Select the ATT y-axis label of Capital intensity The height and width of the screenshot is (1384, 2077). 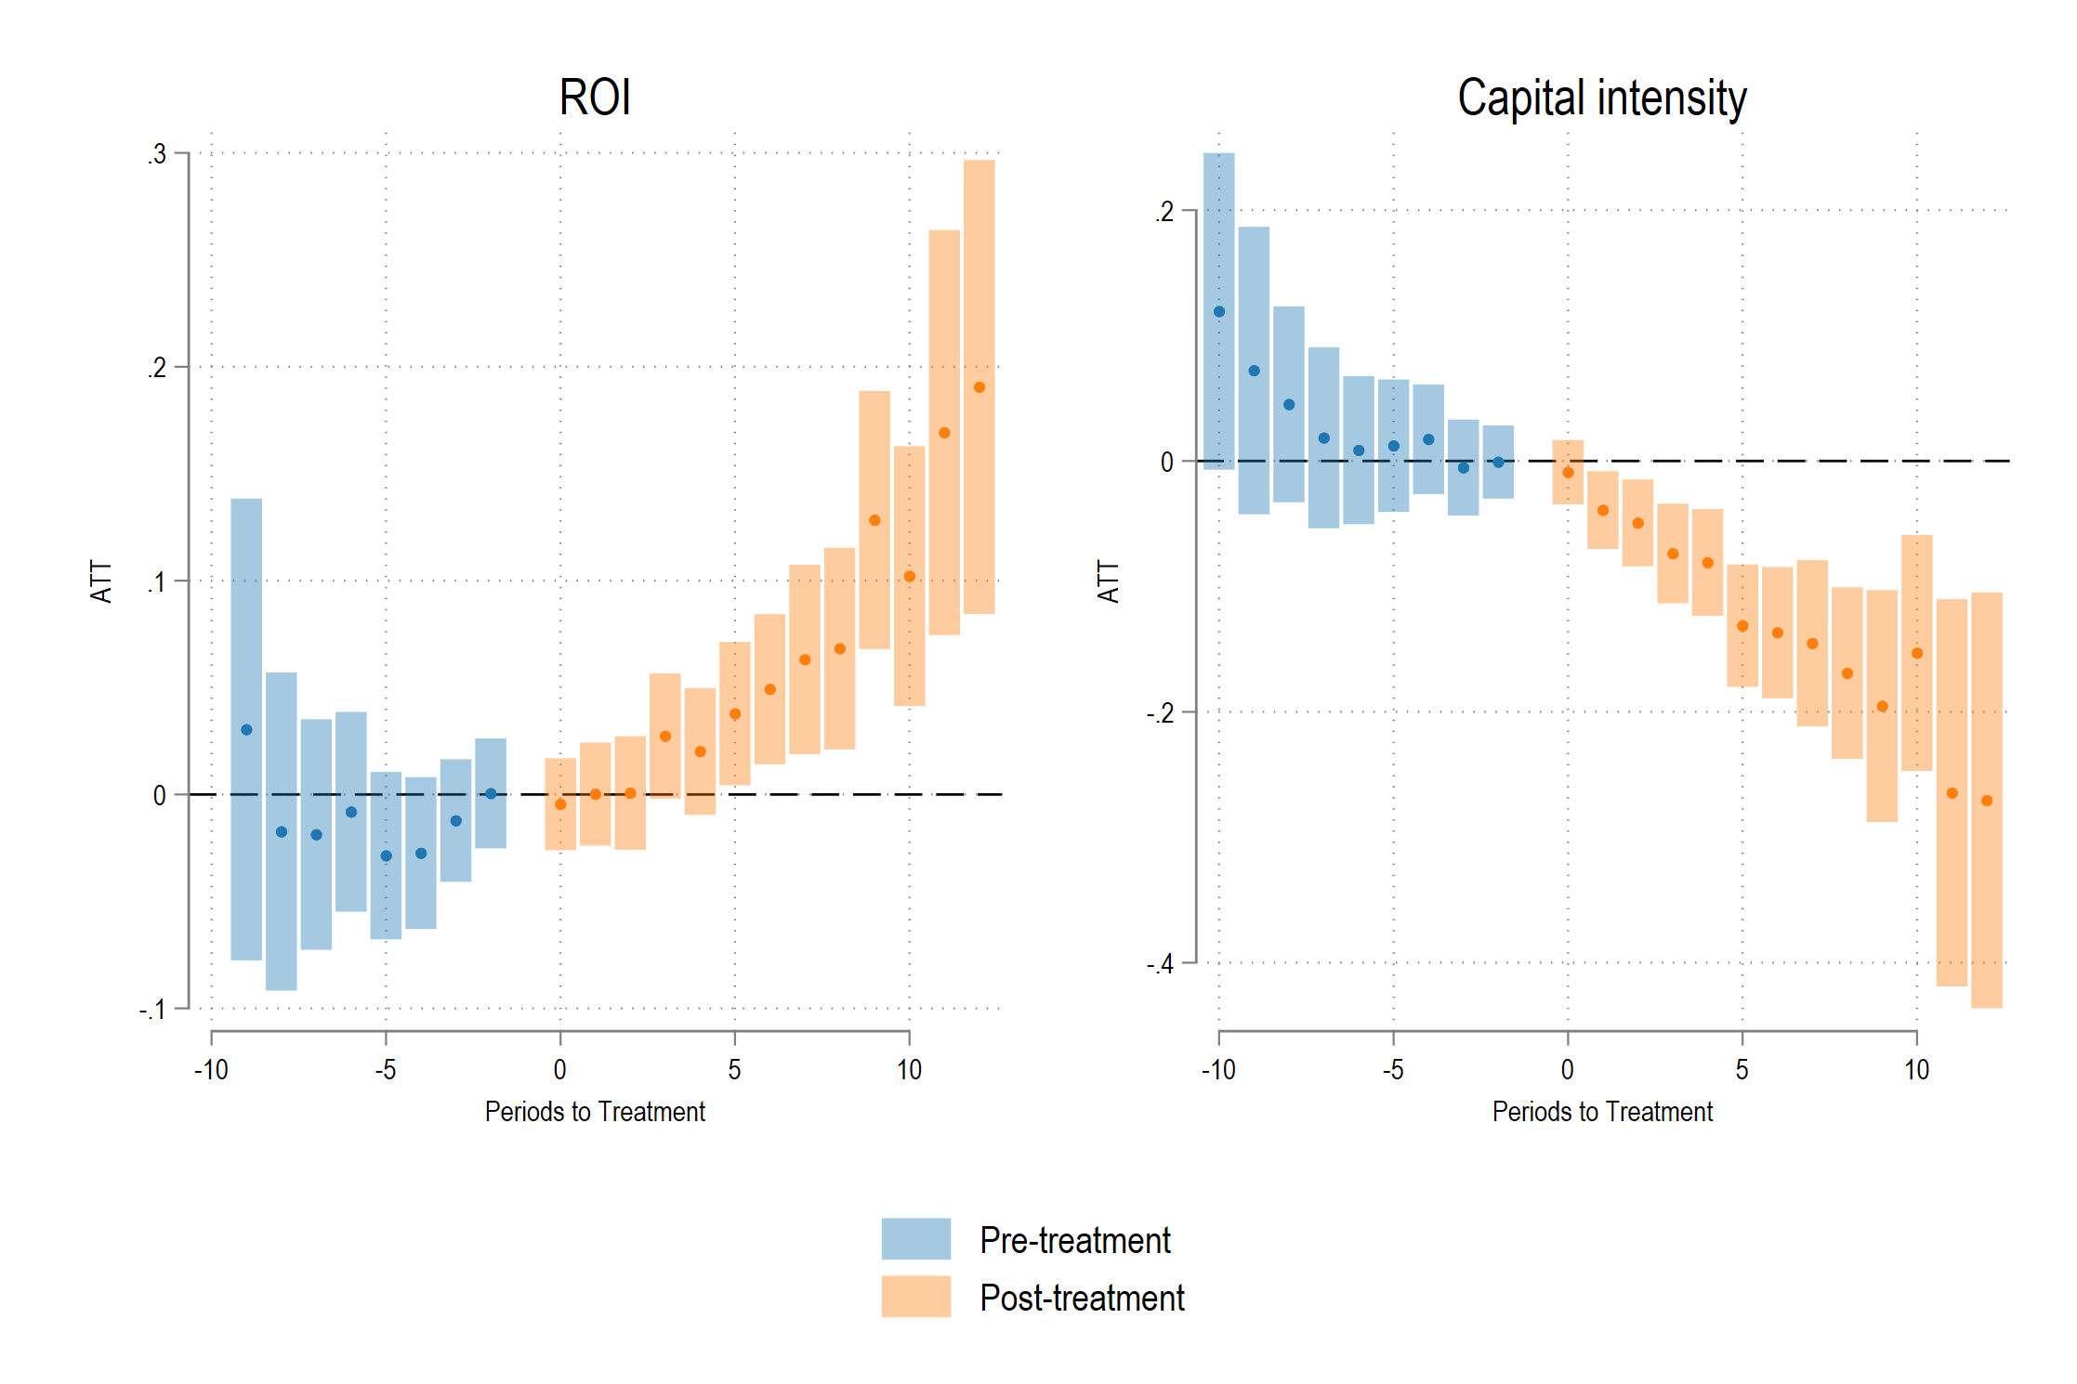pos(1109,581)
